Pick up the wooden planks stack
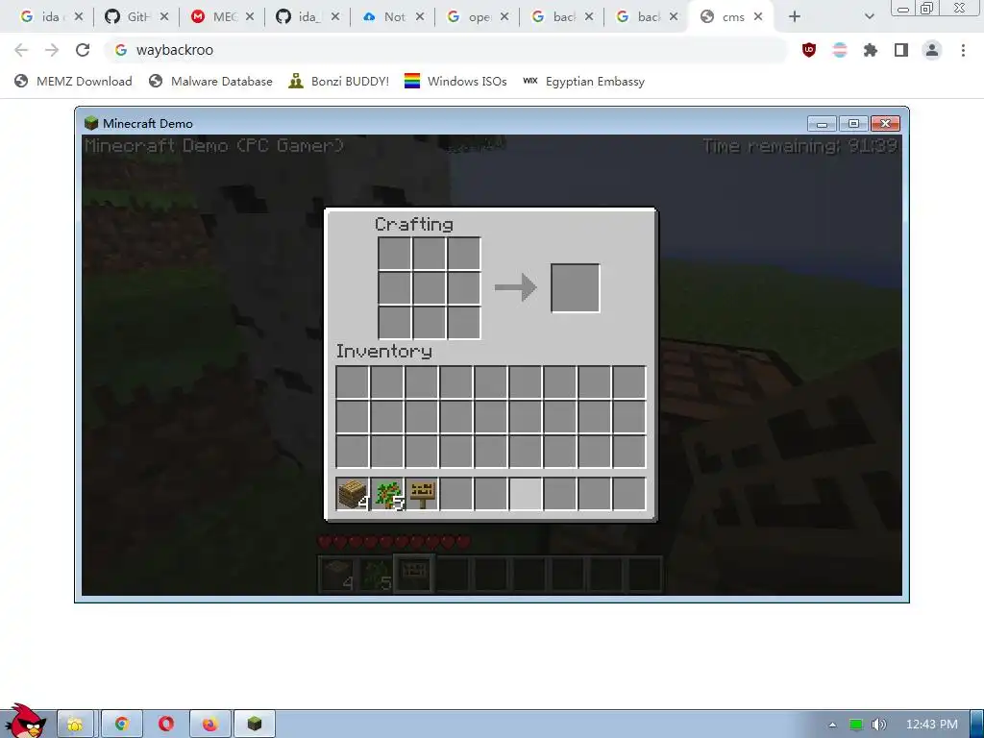 [352, 494]
